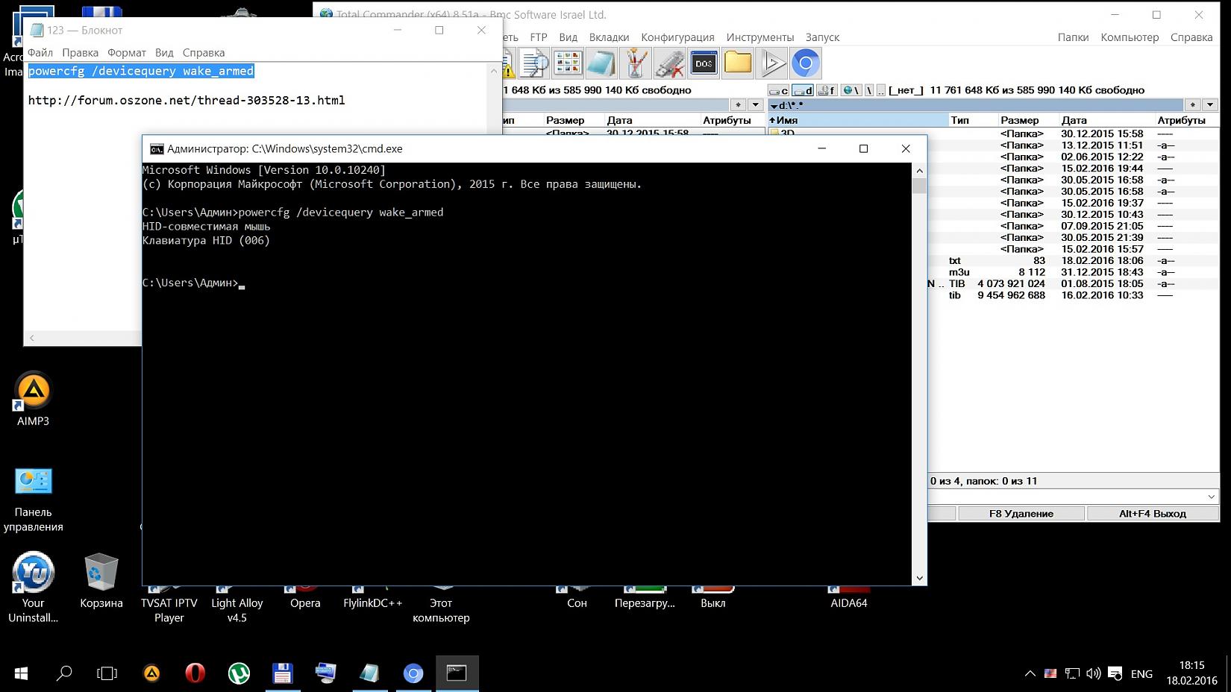Click the yellow folder icon in Total Commander toolbar
The height and width of the screenshot is (692, 1231).
pos(738,64)
